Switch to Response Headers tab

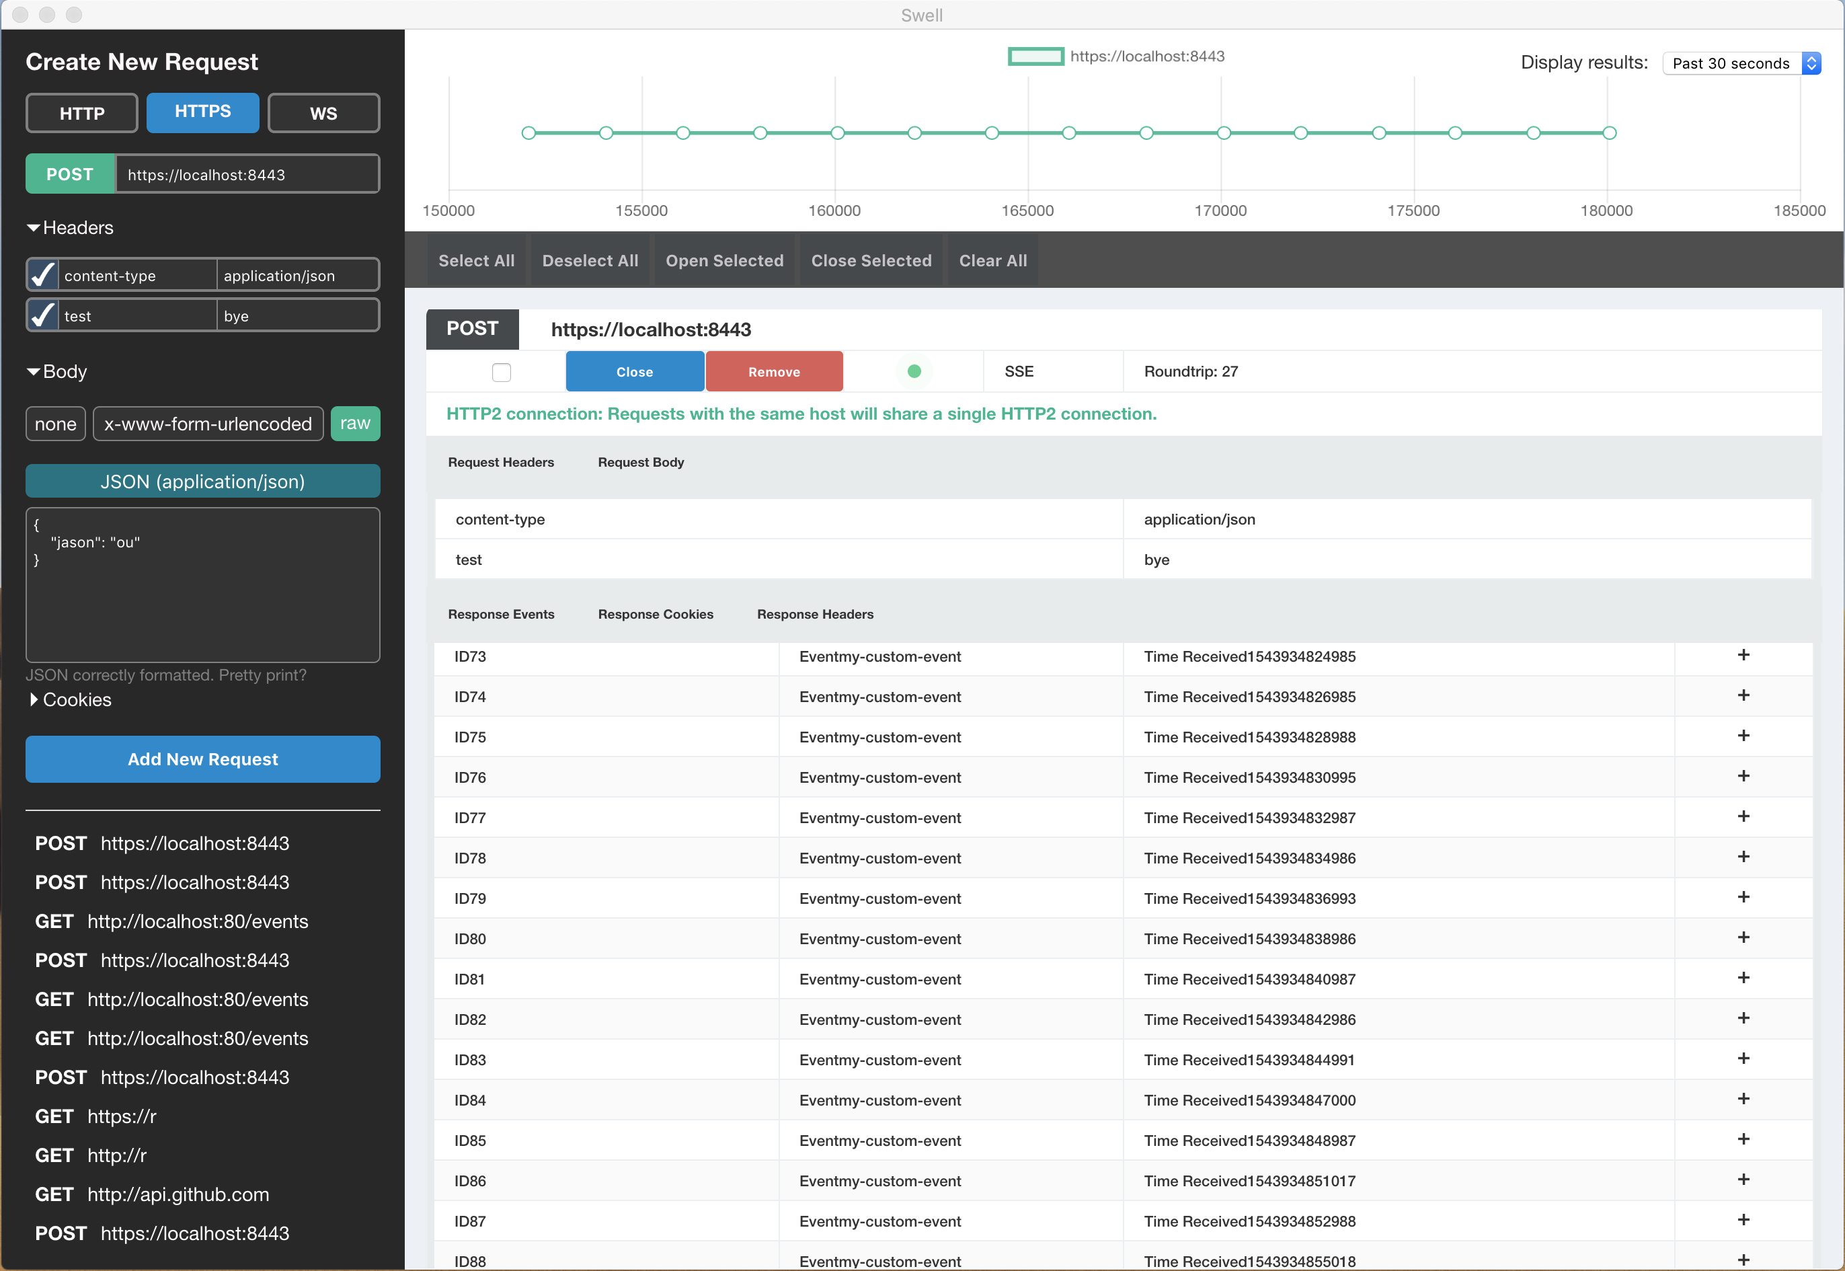815,614
